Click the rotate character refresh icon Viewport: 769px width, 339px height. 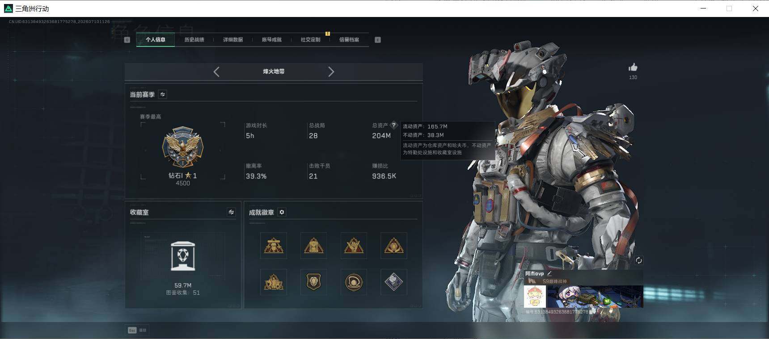tap(639, 260)
